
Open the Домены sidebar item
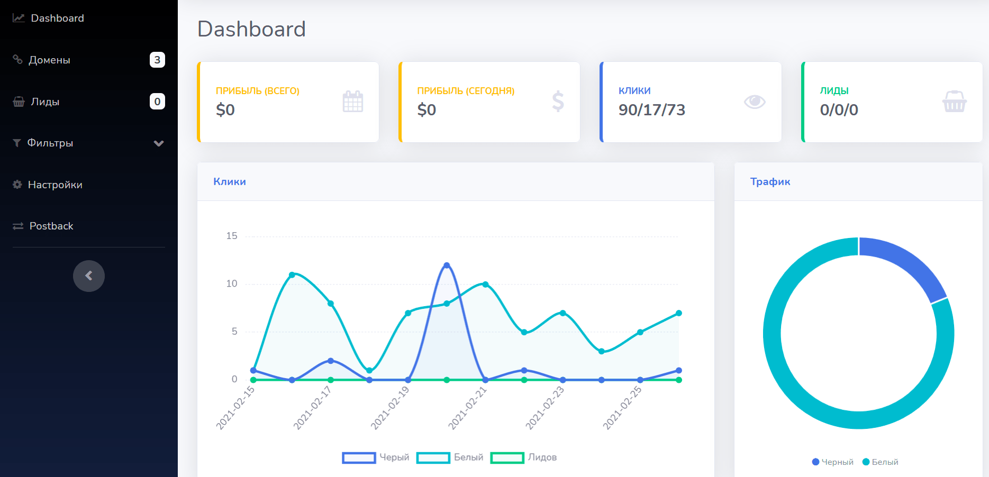pos(89,60)
